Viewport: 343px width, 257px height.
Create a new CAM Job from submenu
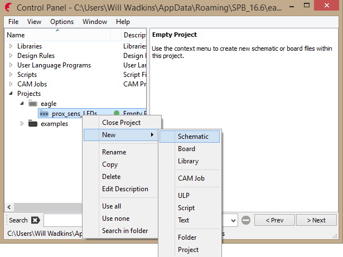[x=190, y=178]
